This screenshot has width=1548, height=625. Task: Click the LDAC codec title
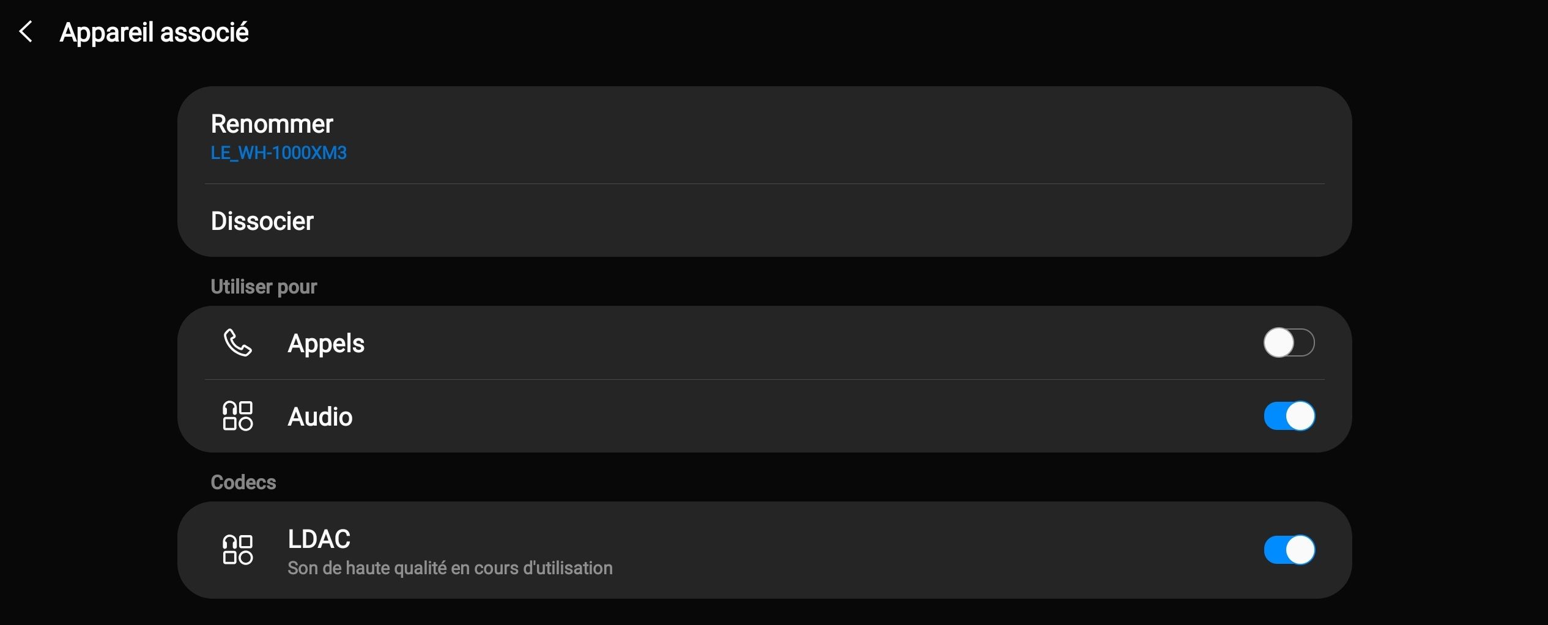(319, 539)
